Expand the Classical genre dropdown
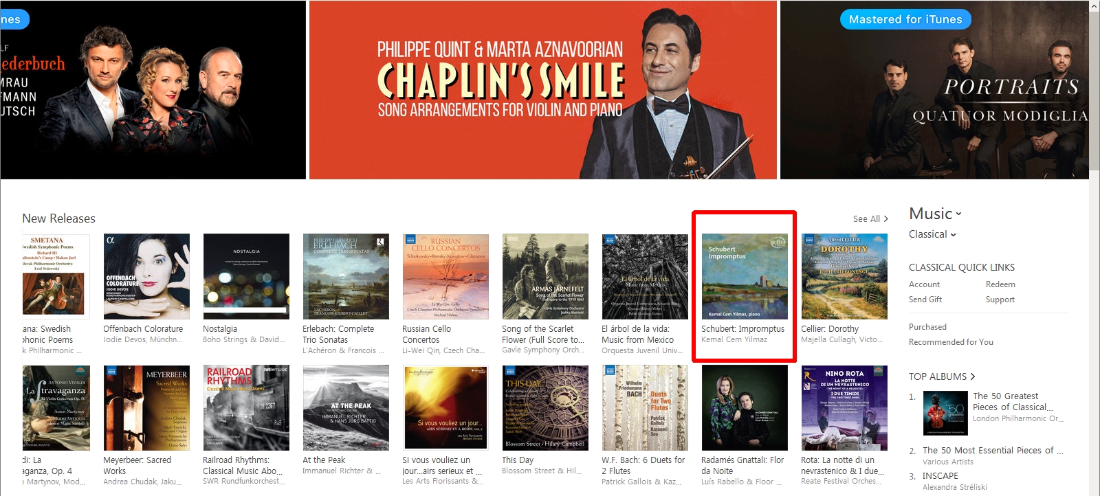This screenshot has width=1100, height=496. pyautogui.click(x=932, y=234)
